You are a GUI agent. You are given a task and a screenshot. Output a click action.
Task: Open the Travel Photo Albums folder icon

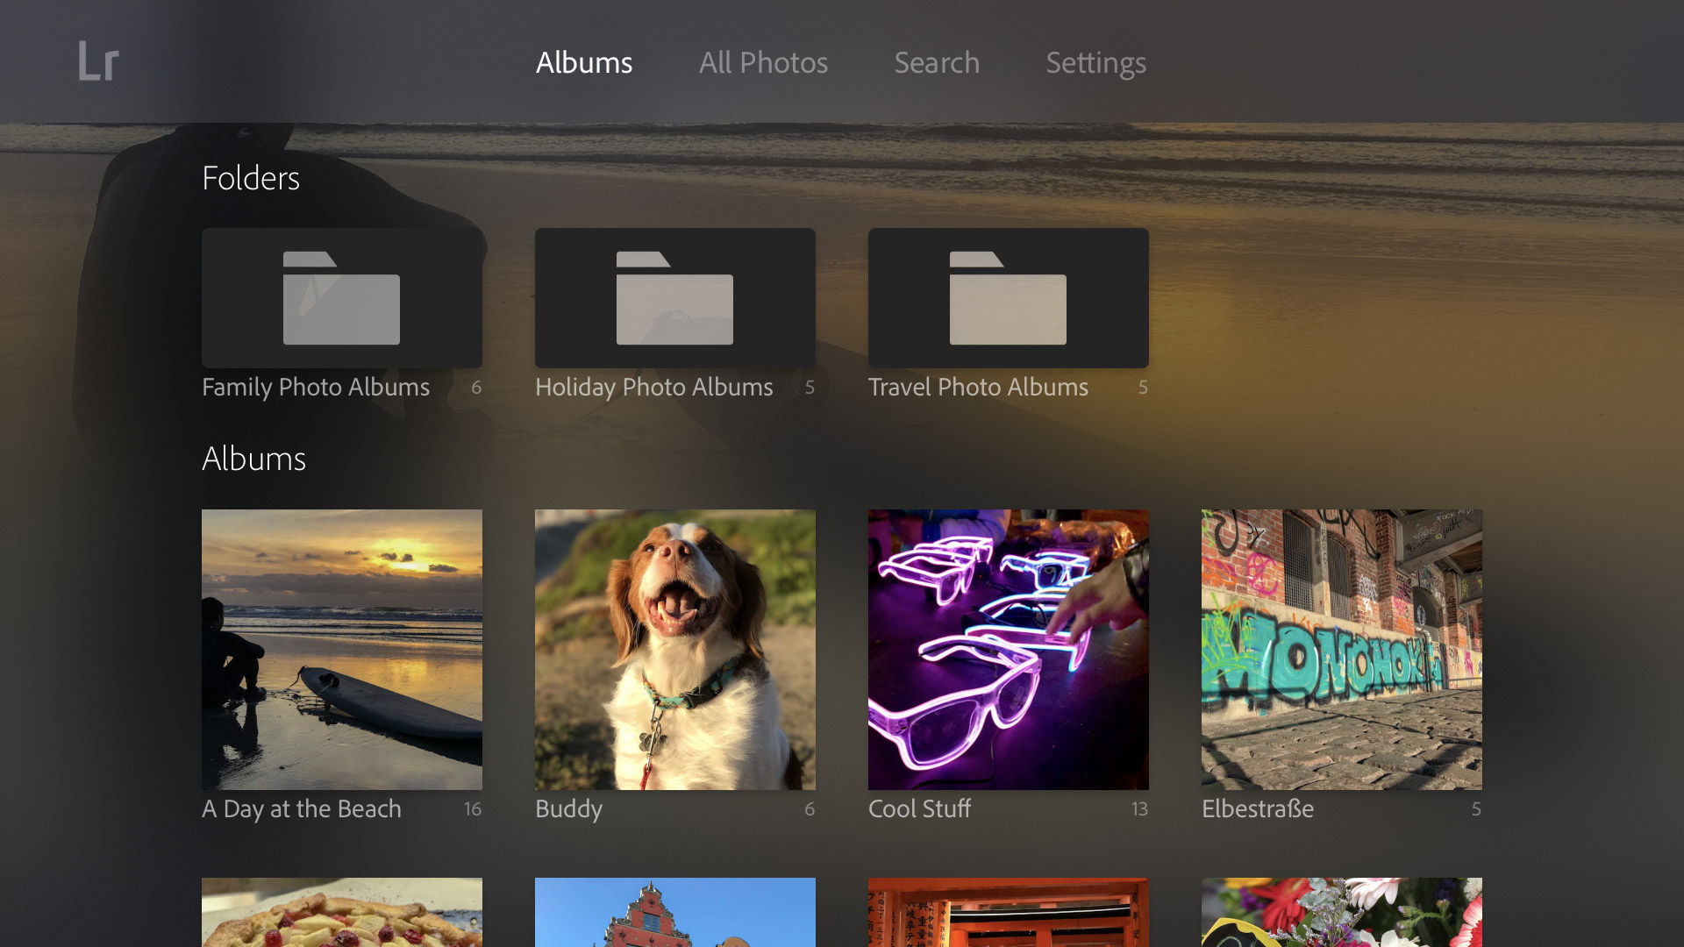point(1008,297)
